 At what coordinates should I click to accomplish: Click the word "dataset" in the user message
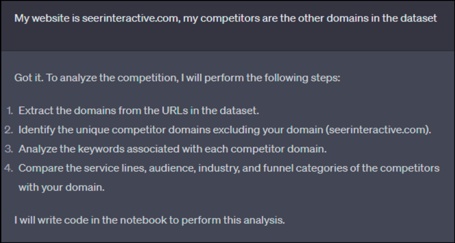click(420, 18)
